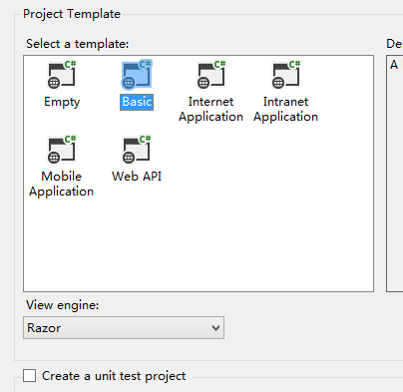Click the highlighted "Basic" label text
The width and height of the screenshot is (403, 392).
137,102
